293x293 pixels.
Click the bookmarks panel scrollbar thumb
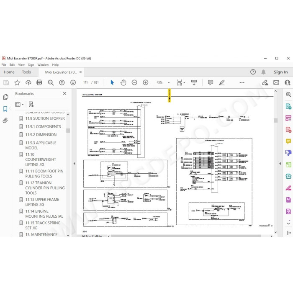coord(68,131)
